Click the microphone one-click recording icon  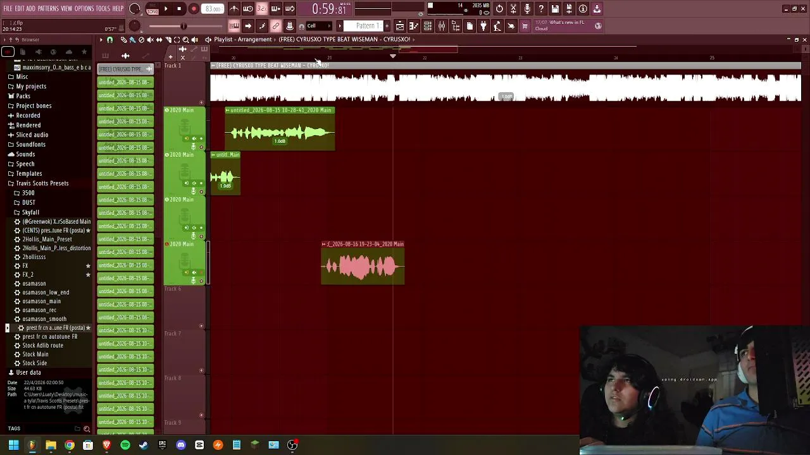tap(527, 9)
